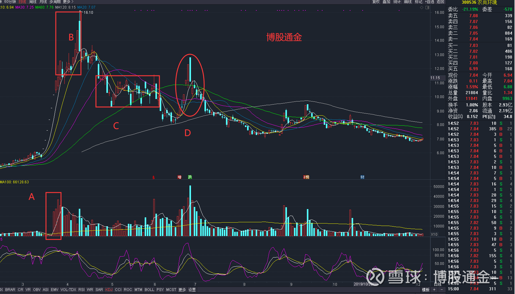Select the BOLL indicator tab

[149, 290]
